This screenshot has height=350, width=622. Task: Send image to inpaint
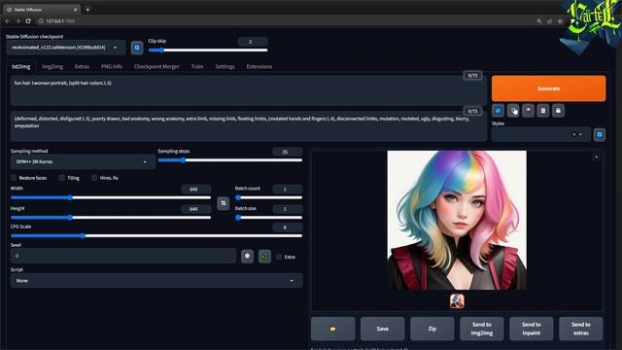[532, 329]
